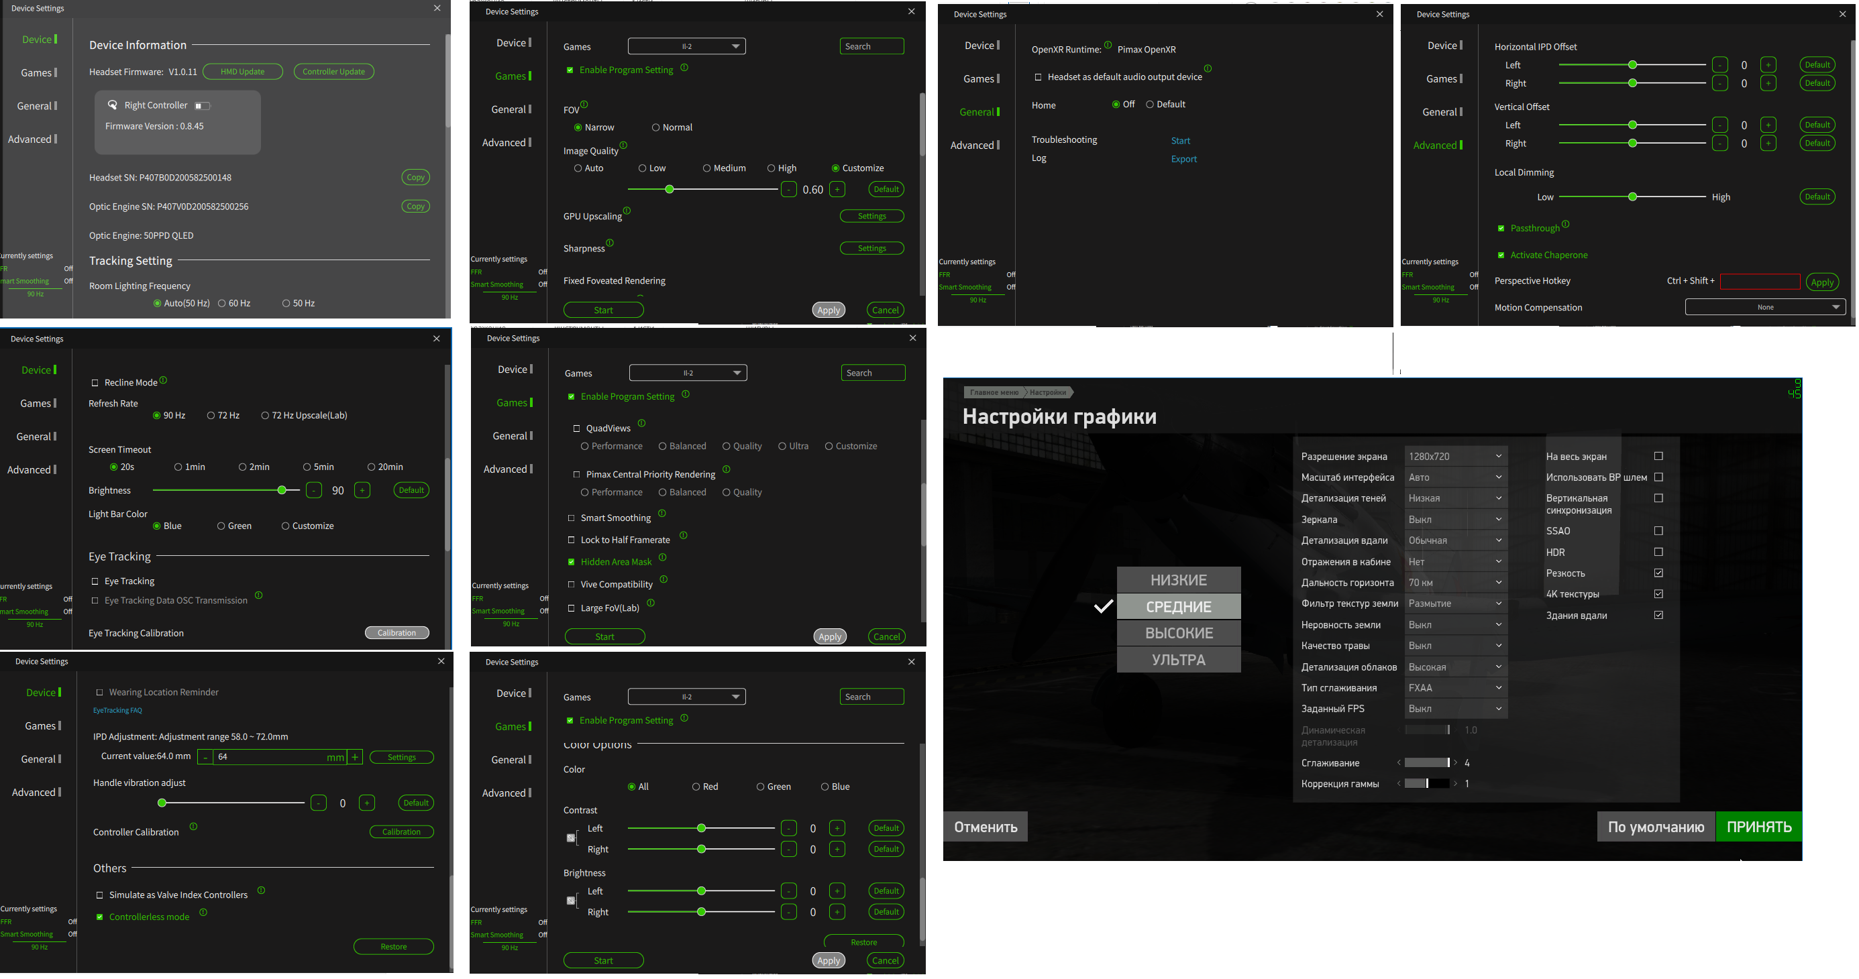Image resolution: width=1859 pixels, height=979 pixels.
Task: Expand the Разрешение экрана 1280x720 dropdown
Action: (x=1455, y=457)
